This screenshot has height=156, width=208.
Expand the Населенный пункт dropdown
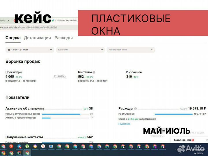tap(131, 50)
